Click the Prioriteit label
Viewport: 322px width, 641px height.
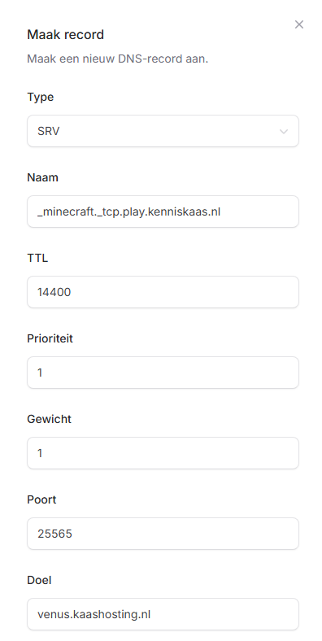[x=50, y=338]
